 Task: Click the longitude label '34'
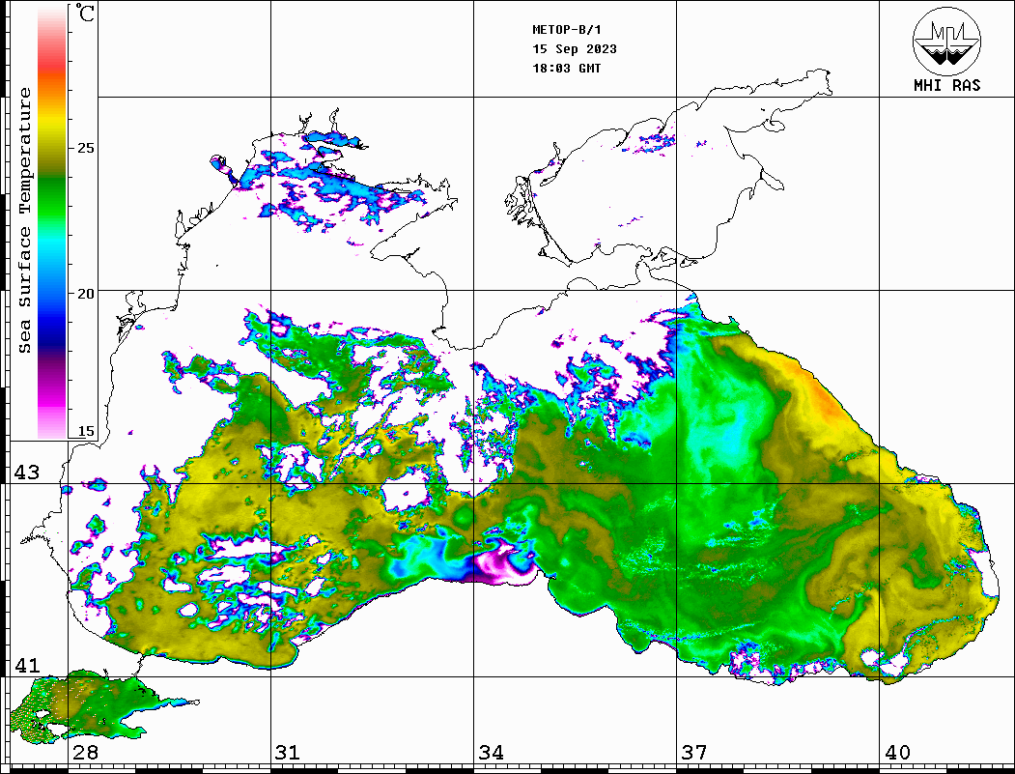(492, 753)
